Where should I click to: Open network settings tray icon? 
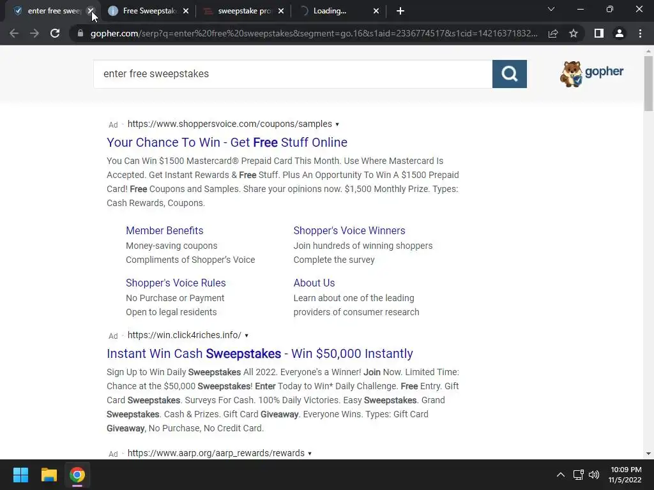pyautogui.click(x=578, y=475)
